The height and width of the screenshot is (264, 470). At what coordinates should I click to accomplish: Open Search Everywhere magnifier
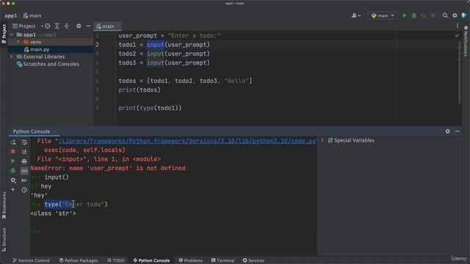click(x=445, y=15)
